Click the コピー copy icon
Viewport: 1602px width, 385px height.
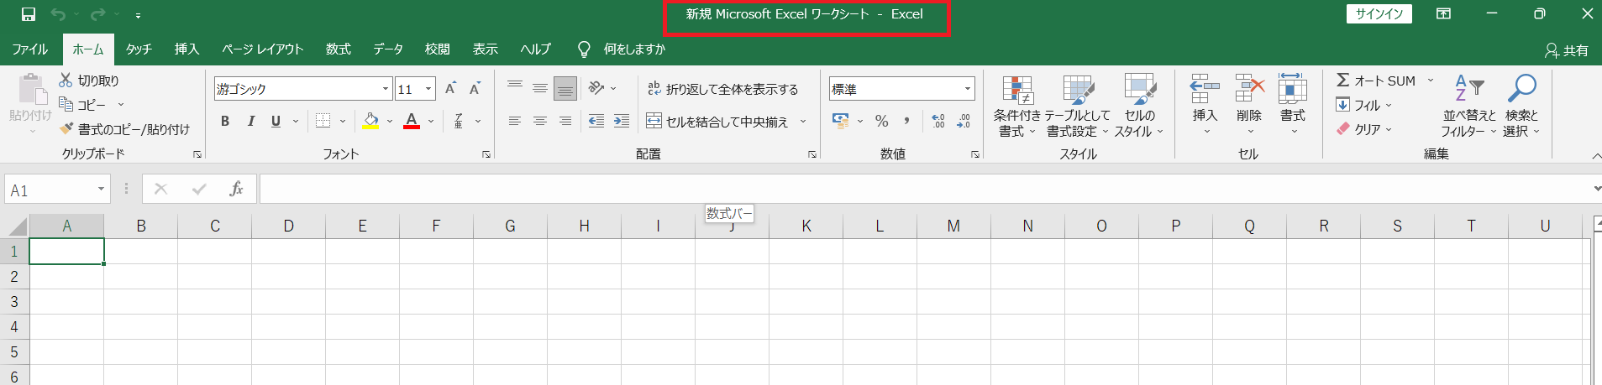66,105
